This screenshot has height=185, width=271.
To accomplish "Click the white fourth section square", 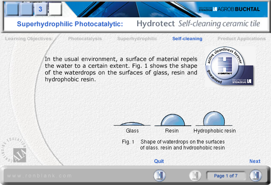I will [55, 9].
